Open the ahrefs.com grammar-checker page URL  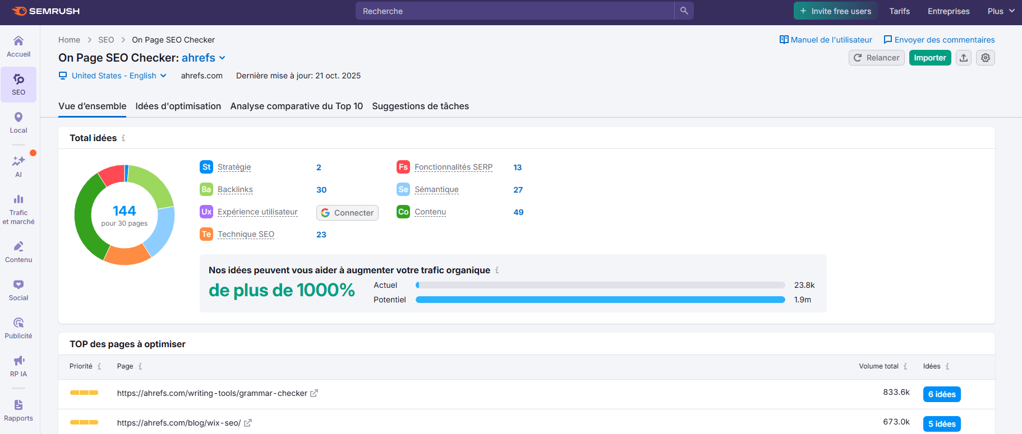click(x=212, y=393)
